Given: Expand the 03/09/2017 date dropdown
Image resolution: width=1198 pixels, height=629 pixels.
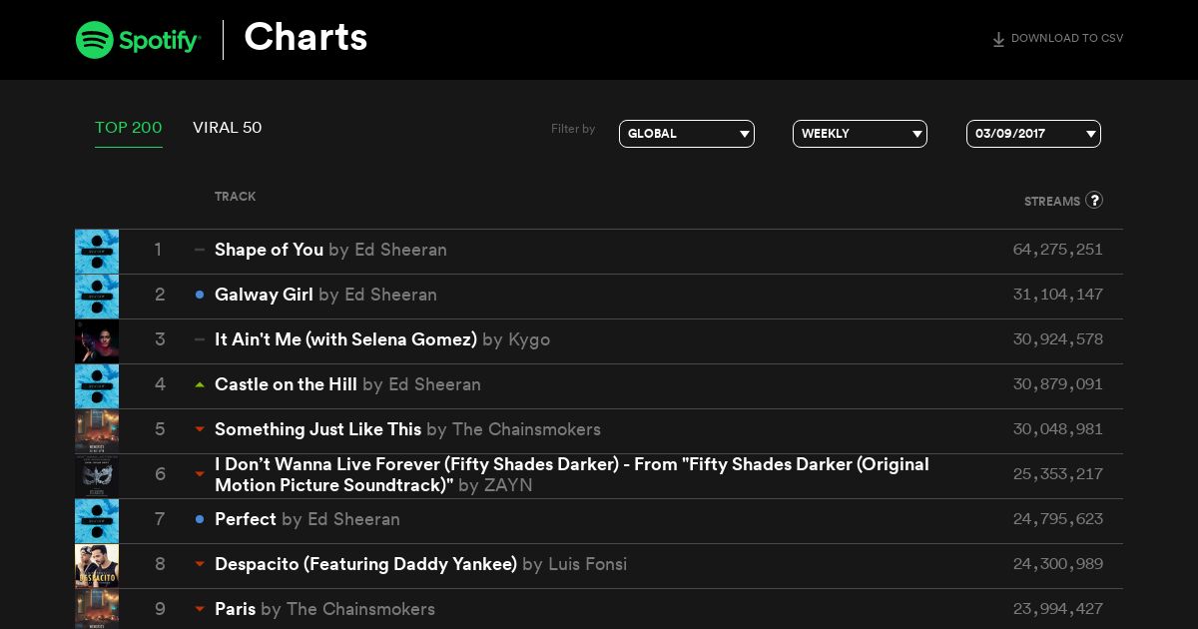Looking at the screenshot, I should (1033, 134).
